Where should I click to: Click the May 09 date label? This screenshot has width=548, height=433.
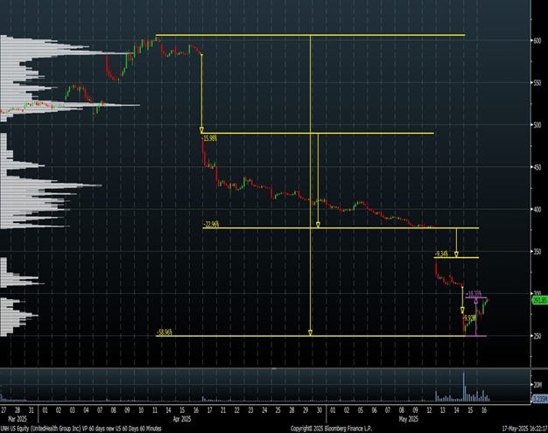point(415,410)
